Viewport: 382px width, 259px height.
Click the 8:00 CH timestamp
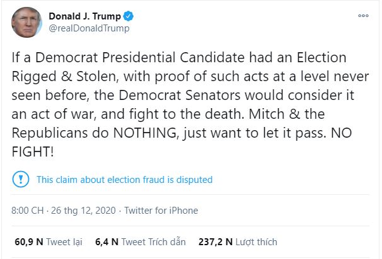[30, 211]
